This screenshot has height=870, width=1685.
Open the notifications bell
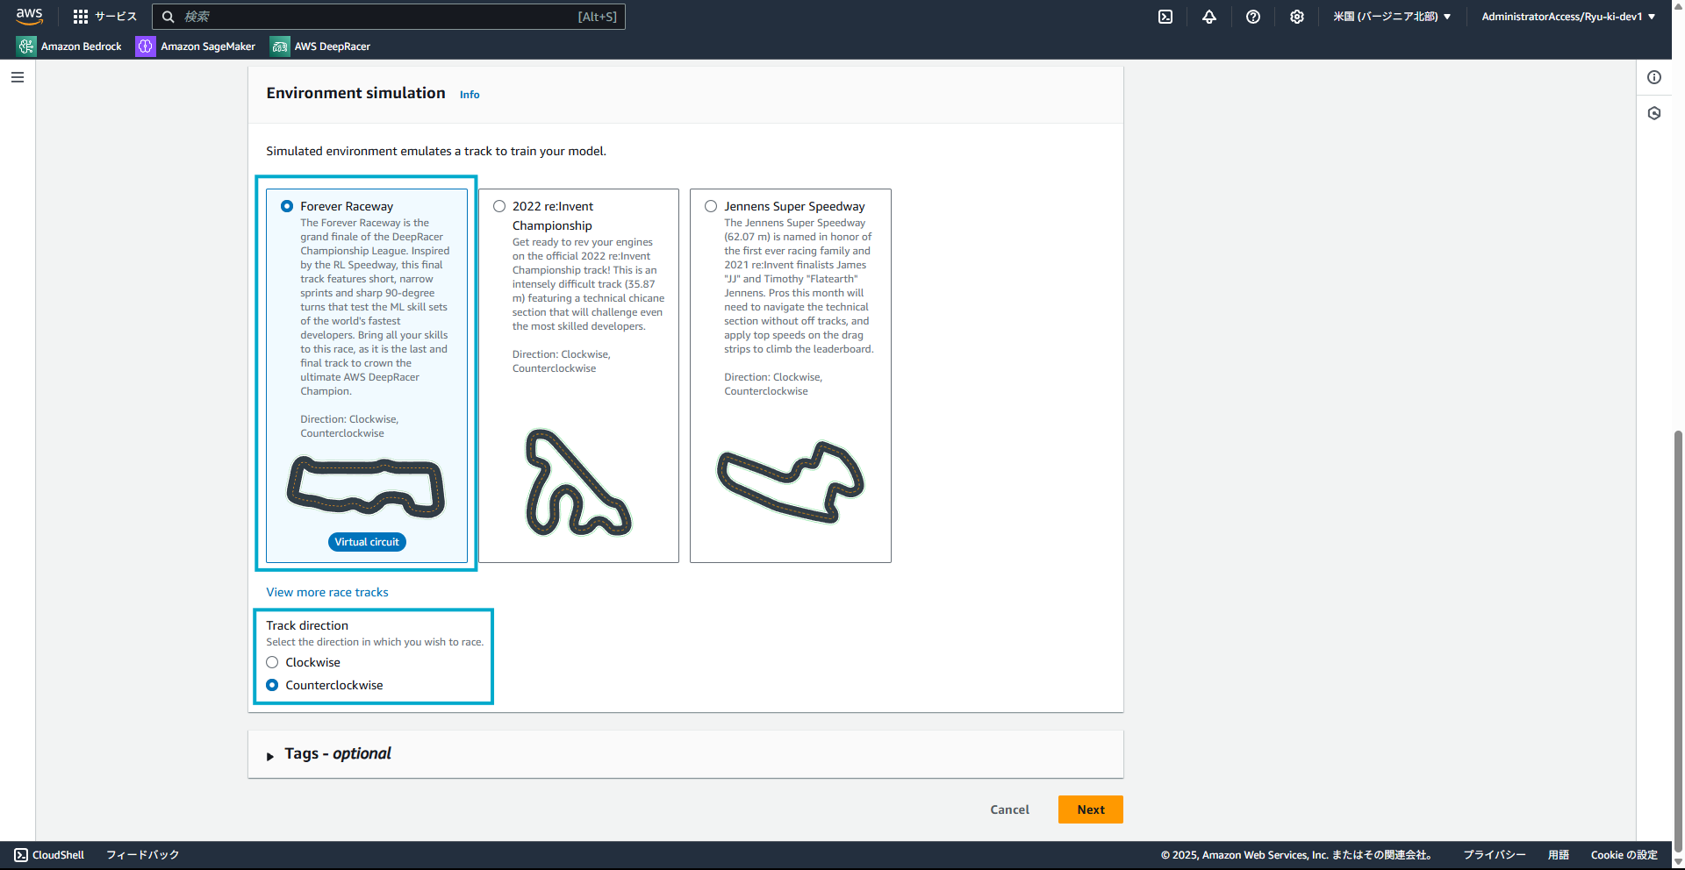[1209, 17]
